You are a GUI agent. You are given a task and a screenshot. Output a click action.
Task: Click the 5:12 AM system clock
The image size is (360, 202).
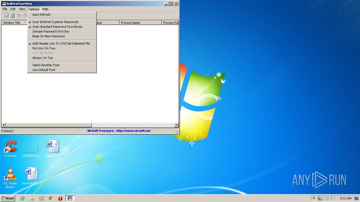pos(346,198)
